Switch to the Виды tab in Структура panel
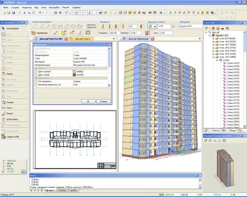247x197 pixels. [233, 131]
